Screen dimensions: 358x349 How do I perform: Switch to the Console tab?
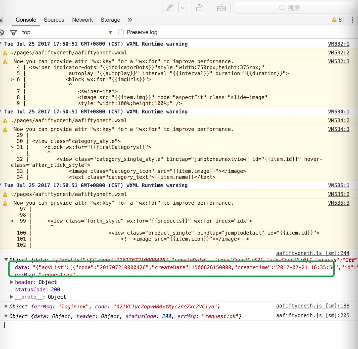pyautogui.click(x=26, y=20)
